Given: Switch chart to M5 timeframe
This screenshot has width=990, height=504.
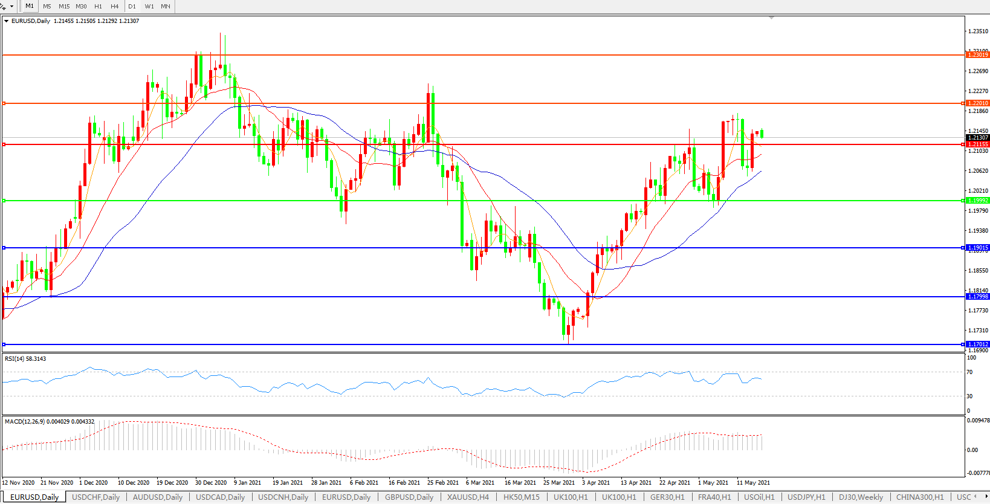Looking at the screenshot, I should point(47,6).
